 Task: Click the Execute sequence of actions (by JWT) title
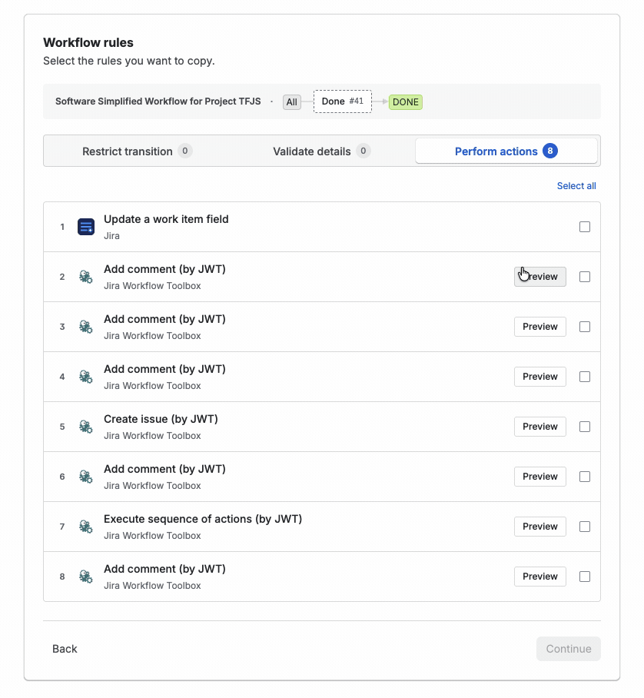click(x=203, y=519)
